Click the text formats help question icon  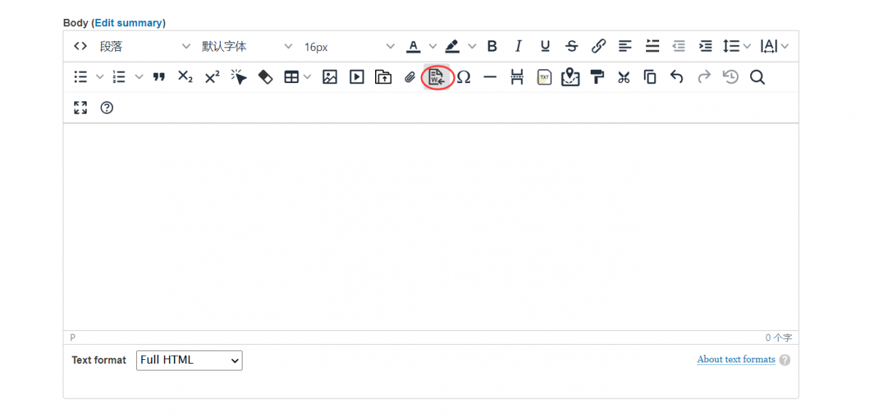784,360
